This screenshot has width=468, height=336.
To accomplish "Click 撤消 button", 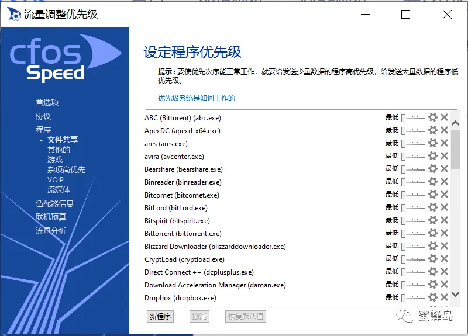I will 199,316.
